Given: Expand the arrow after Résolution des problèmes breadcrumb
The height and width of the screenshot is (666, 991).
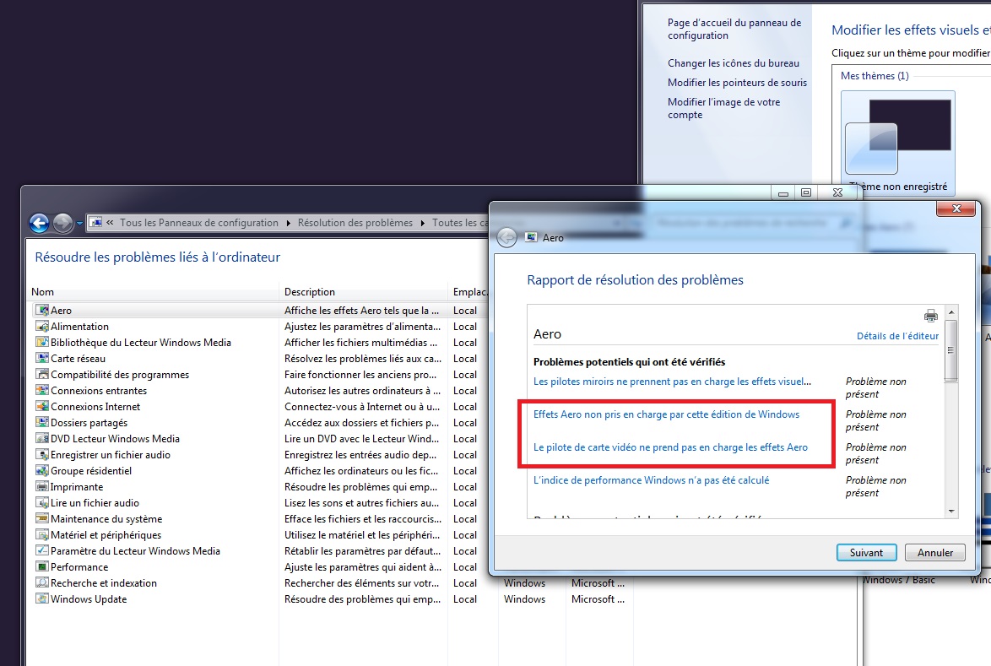Looking at the screenshot, I should (422, 223).
